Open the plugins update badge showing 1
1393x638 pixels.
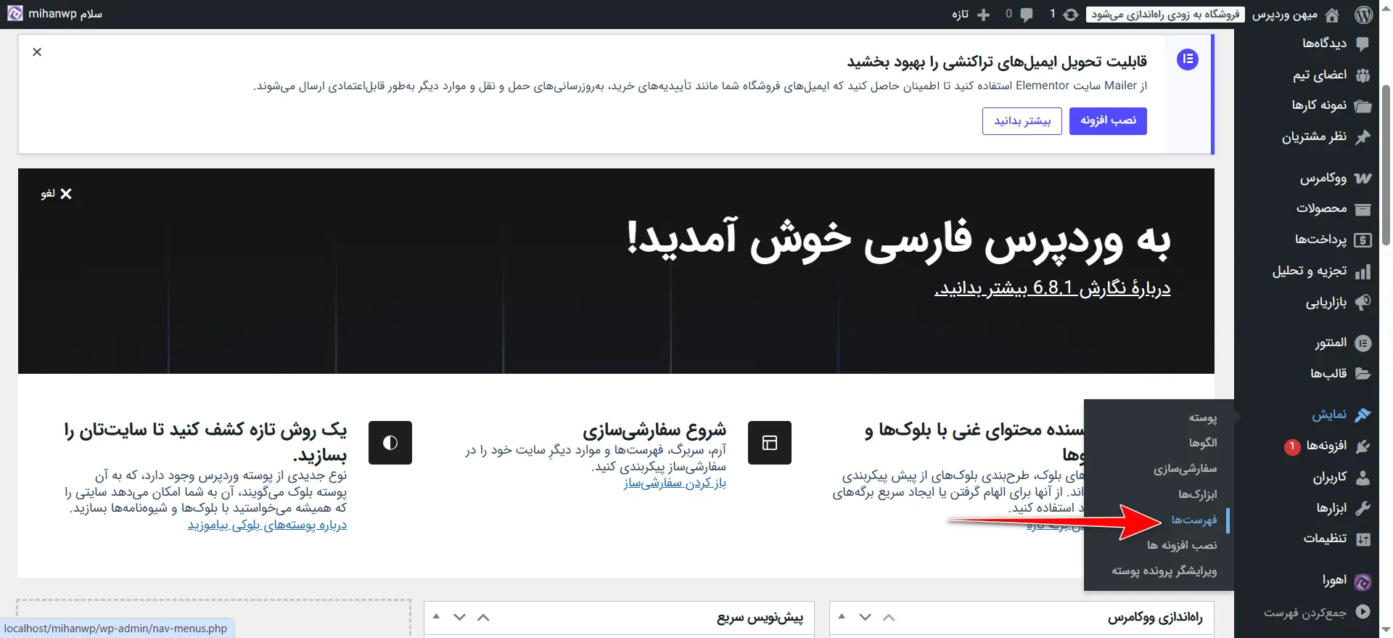(x=1292, y=447)
